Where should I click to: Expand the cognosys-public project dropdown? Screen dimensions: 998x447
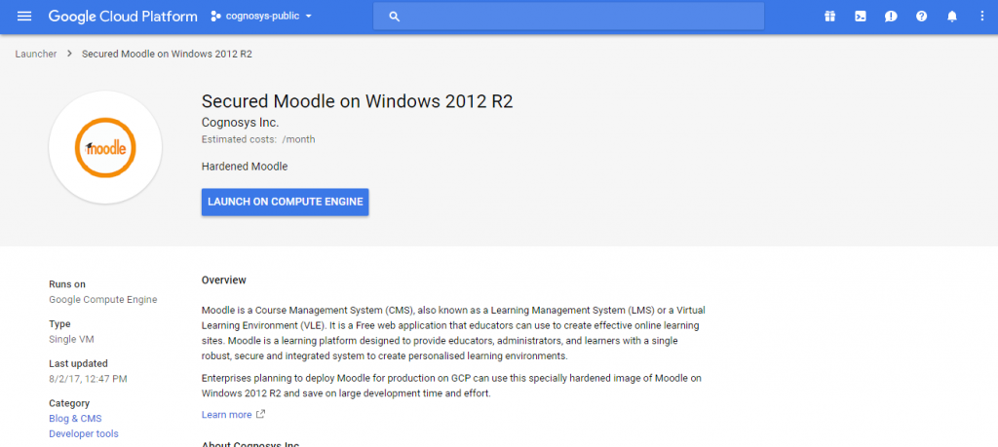click(x=309, y=17)
